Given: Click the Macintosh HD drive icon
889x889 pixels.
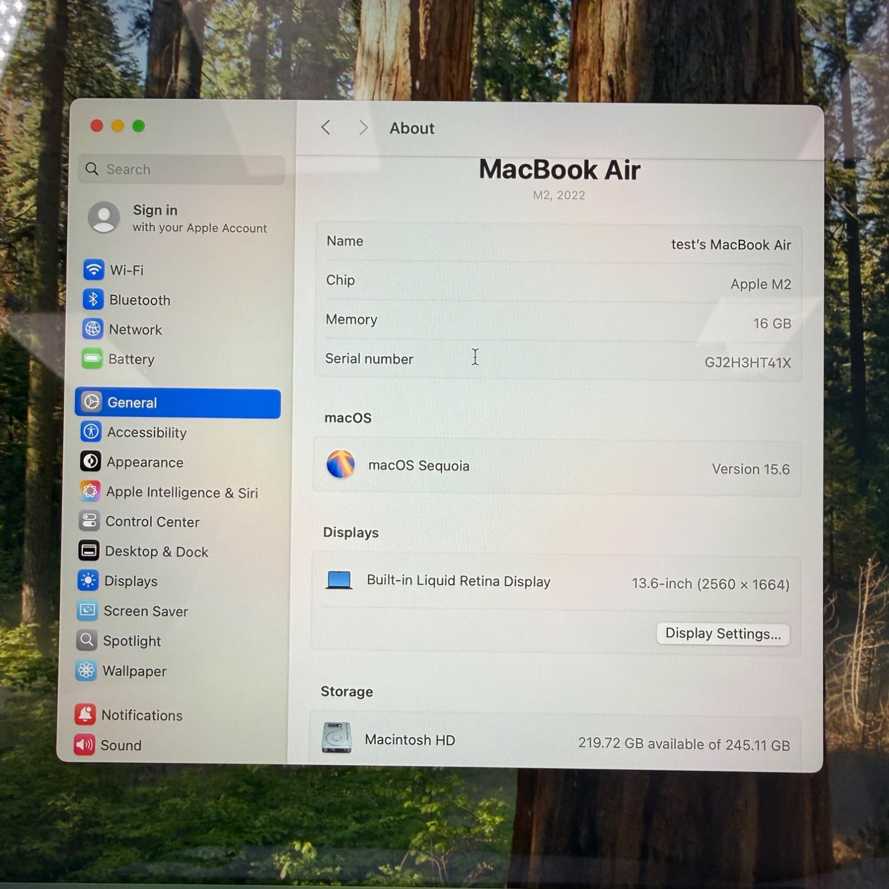Looking at the screenshot, I should 337,738.
